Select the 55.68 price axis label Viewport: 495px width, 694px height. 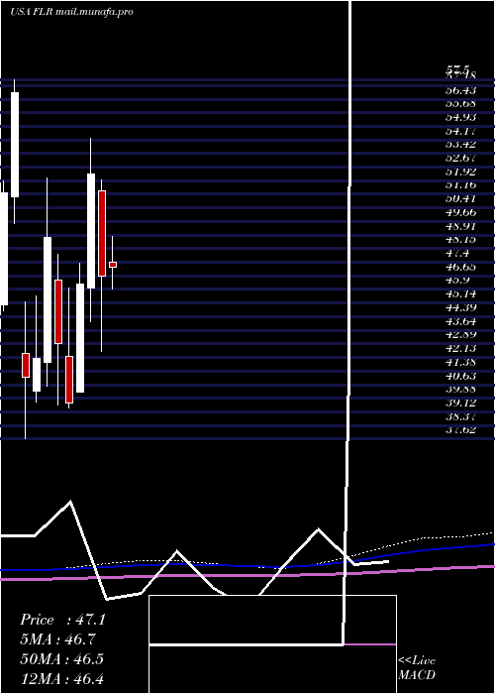[460, 103]
